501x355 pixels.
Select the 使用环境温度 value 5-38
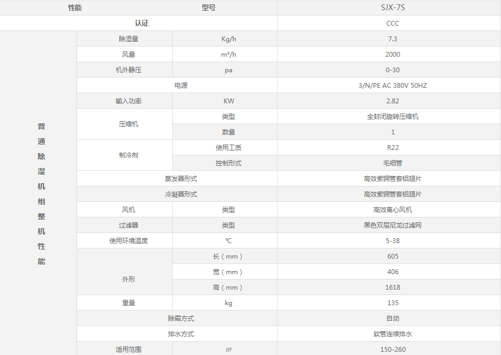392,240
